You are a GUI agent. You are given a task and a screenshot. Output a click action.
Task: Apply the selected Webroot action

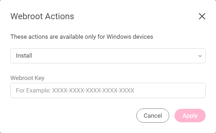[190, 116]
